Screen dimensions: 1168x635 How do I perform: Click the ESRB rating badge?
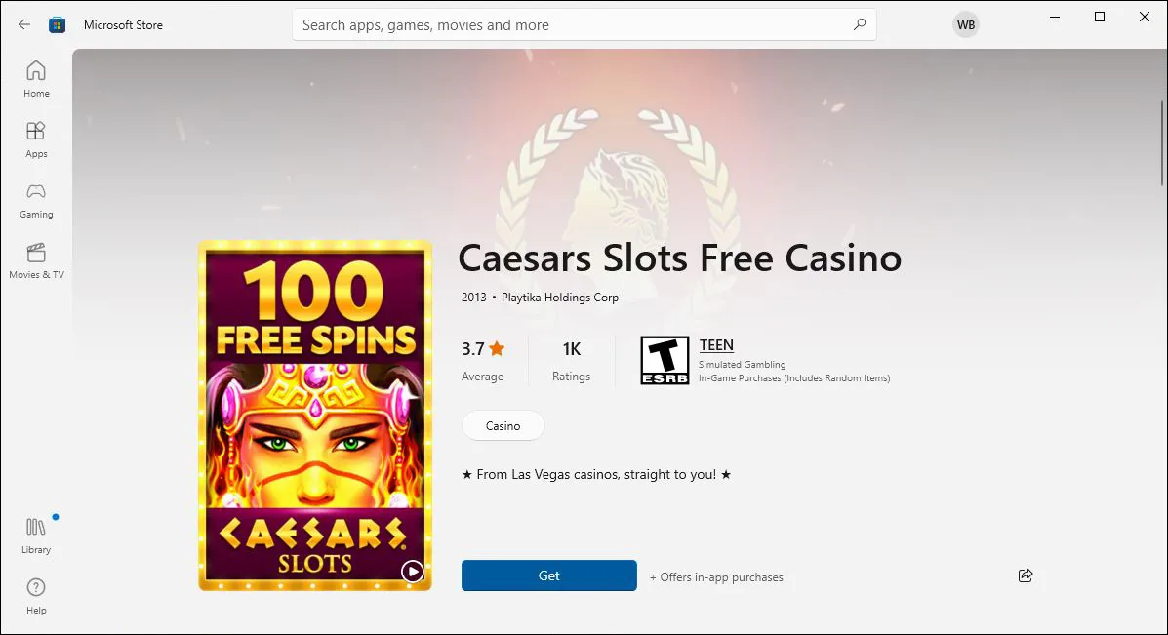coord(665,360)
